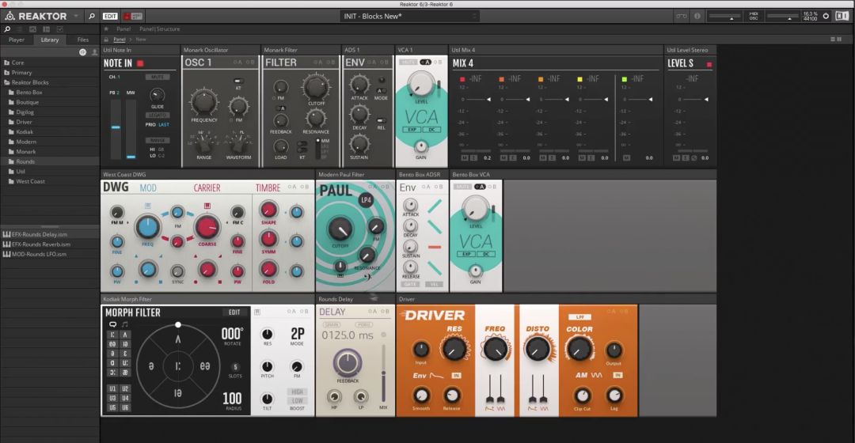855x443 pixels.
Task: Click the Note In LEGATO button
Action: pyautogui.click(x=157, y=115)
